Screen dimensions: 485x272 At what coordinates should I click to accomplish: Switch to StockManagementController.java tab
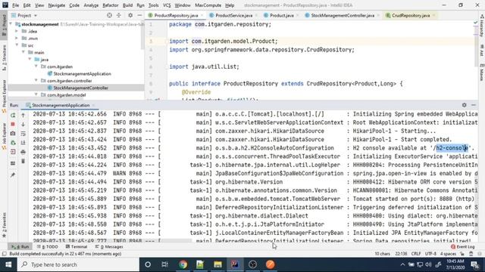pyautogui.click(x=343, y=15)
